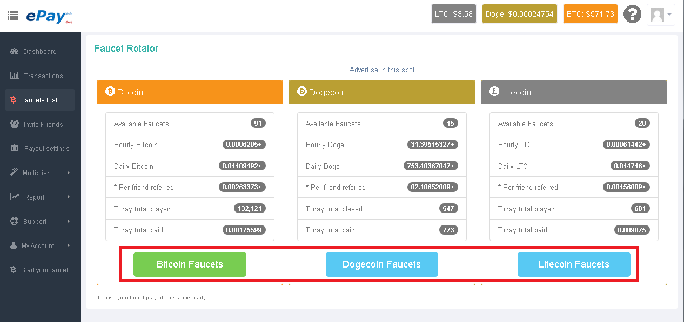Click Litecoin per friend value 0.00156009+
This screenshot has width=684, height=322.
pyautogui.click(x=627, y=187)
